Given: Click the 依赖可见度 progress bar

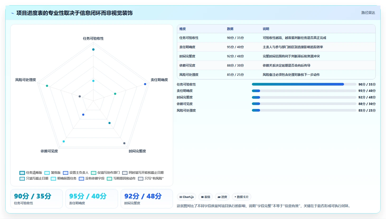Looking at the screenshot, I should click(304, 104).
